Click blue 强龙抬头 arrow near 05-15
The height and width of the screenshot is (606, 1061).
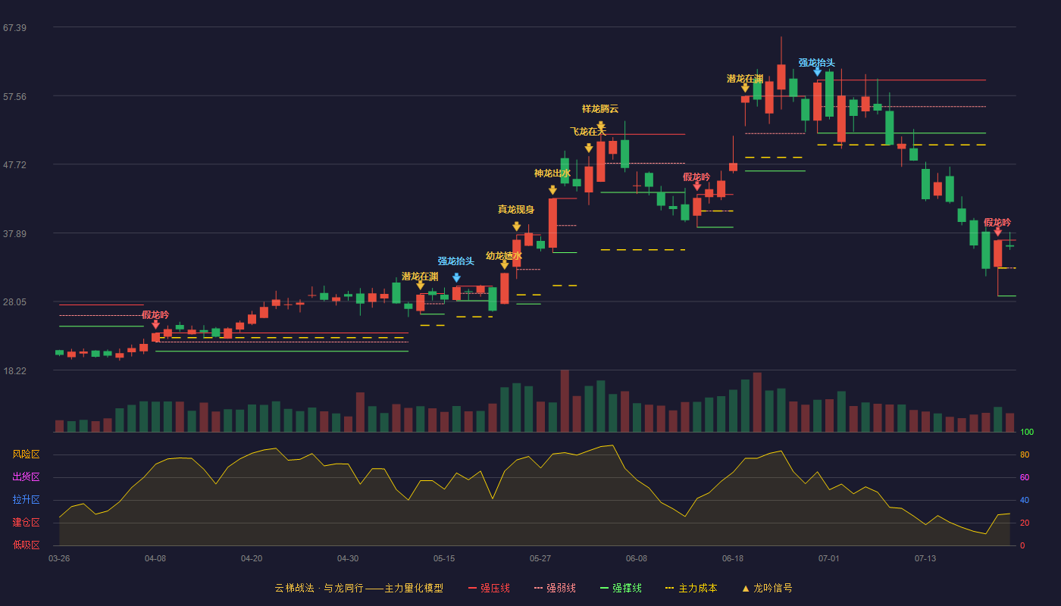[x=456, y=278]
